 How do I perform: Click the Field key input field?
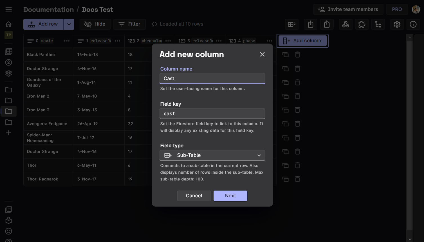[212, 114]
